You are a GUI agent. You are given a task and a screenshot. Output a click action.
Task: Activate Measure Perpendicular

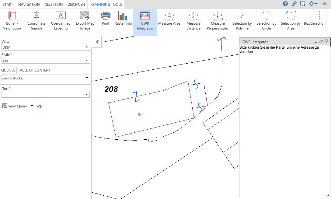pyautogui.click(x=218, y=20)
